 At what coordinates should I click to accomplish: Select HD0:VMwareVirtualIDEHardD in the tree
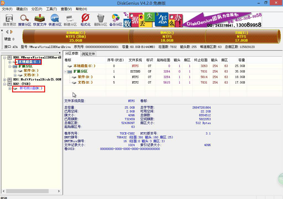pos(37,57)
